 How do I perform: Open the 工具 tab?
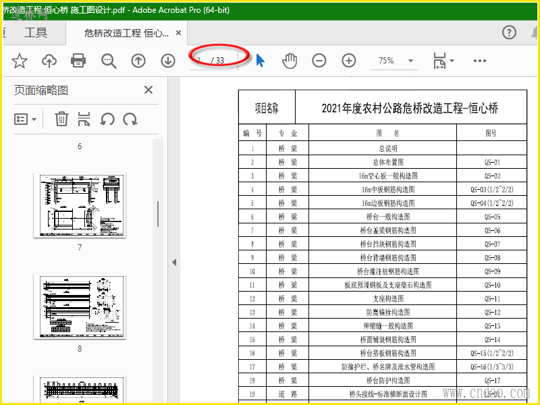36,32
